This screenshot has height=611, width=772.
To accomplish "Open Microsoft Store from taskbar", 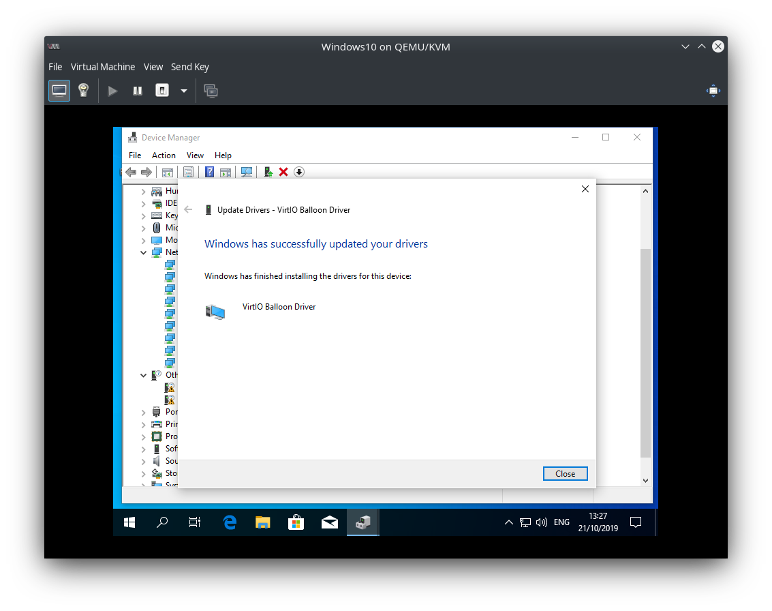I will coord(296,522).
